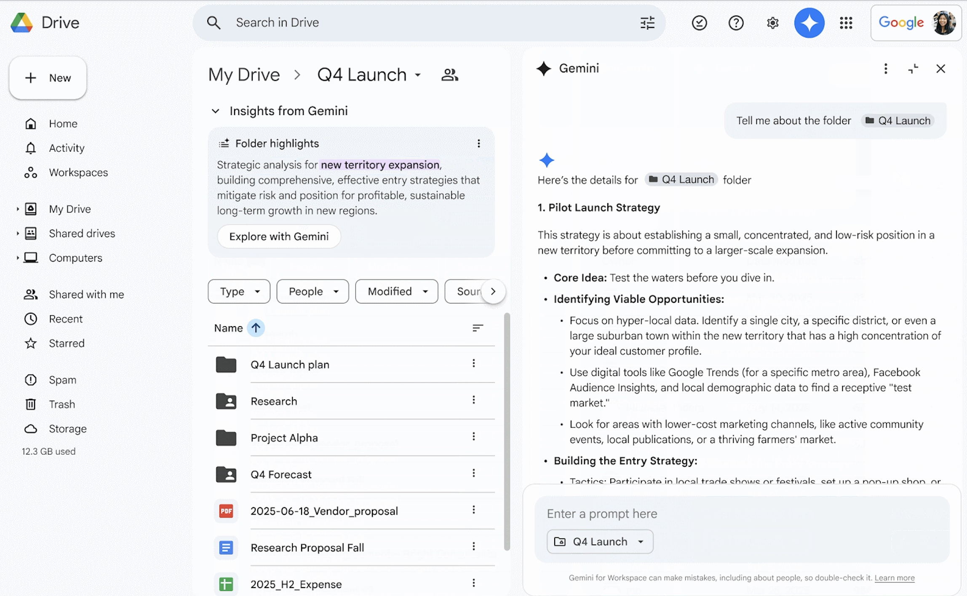Screen dimensions: 967x596
Task: Open more actions for the Research folder
Action: click(x=474, y=400)
